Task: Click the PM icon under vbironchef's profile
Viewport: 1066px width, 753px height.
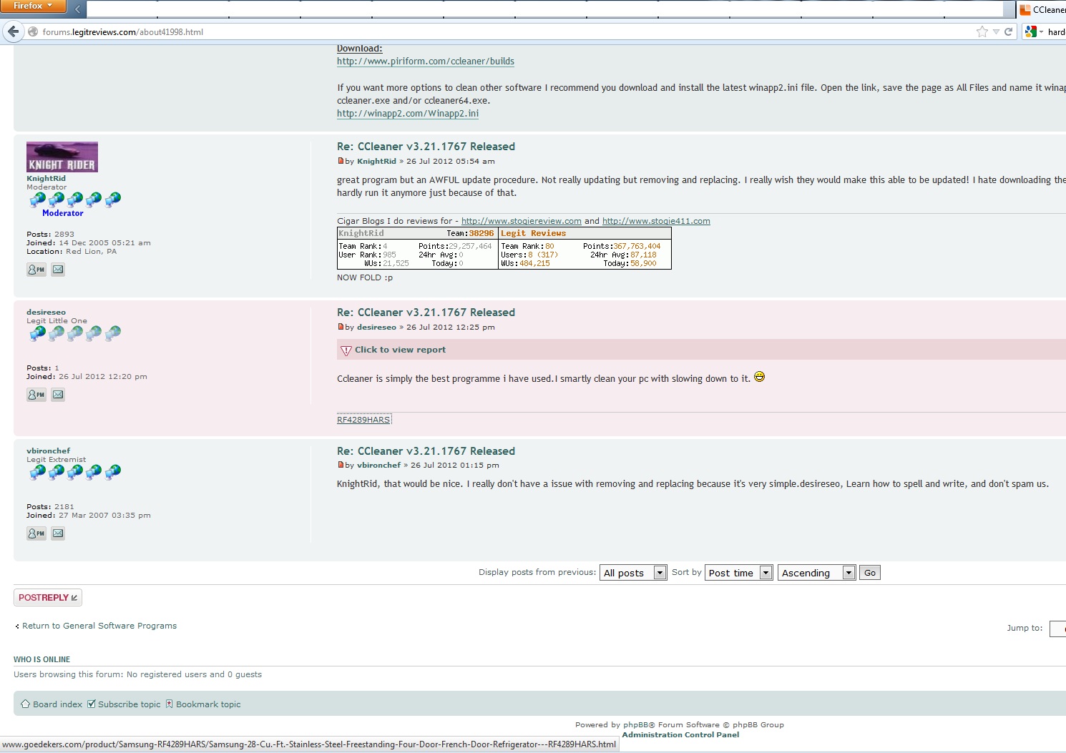Action: [36, 533]
